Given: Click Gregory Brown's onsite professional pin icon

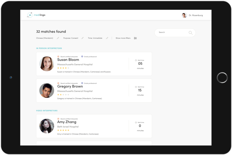Looking at the screenshot, I should 82,83.
